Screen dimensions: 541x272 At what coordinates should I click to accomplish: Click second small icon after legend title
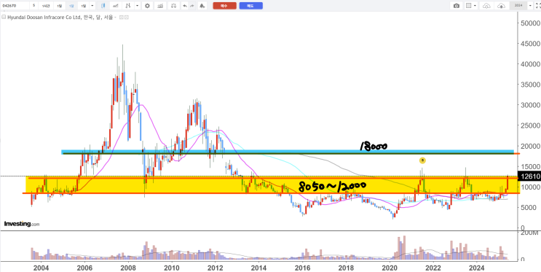point(126,18)
